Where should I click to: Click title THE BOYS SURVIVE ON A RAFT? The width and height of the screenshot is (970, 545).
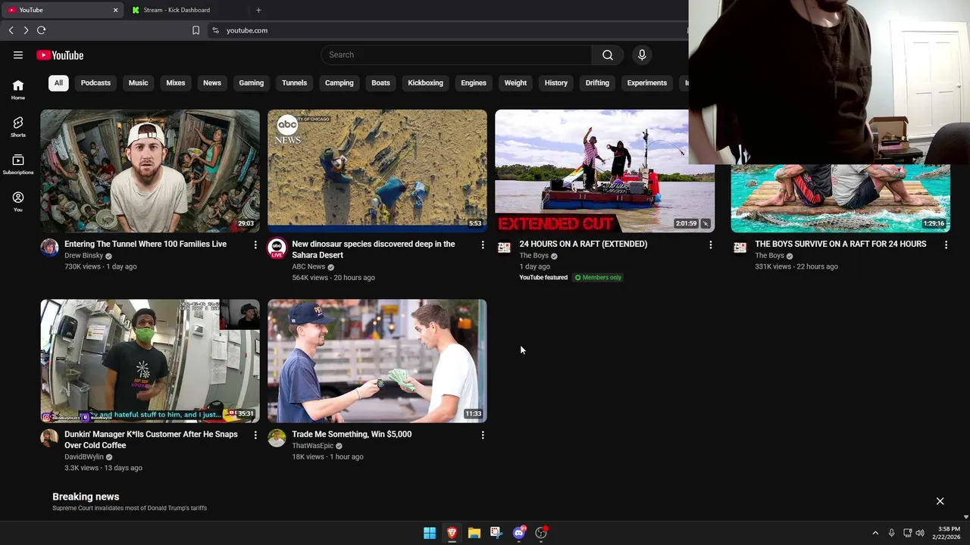(840, 244)
